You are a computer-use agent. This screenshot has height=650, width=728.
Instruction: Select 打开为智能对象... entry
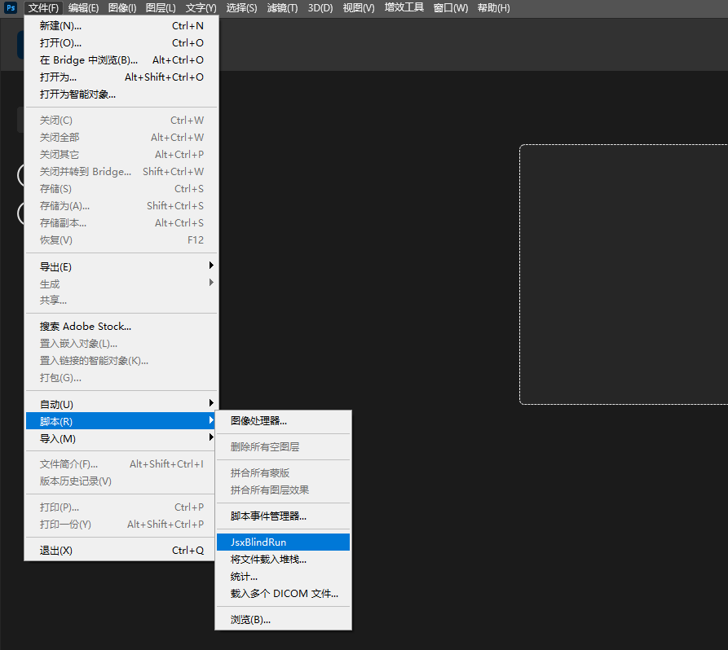[x=77, y=94]
